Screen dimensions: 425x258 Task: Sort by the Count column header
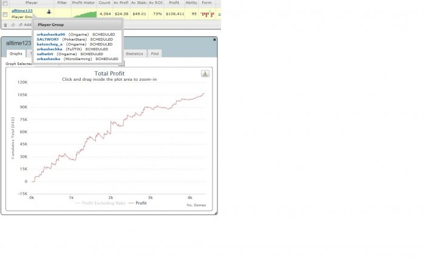pos(104,2)
